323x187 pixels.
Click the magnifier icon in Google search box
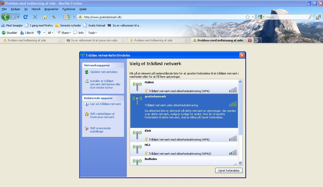[311, 17]
